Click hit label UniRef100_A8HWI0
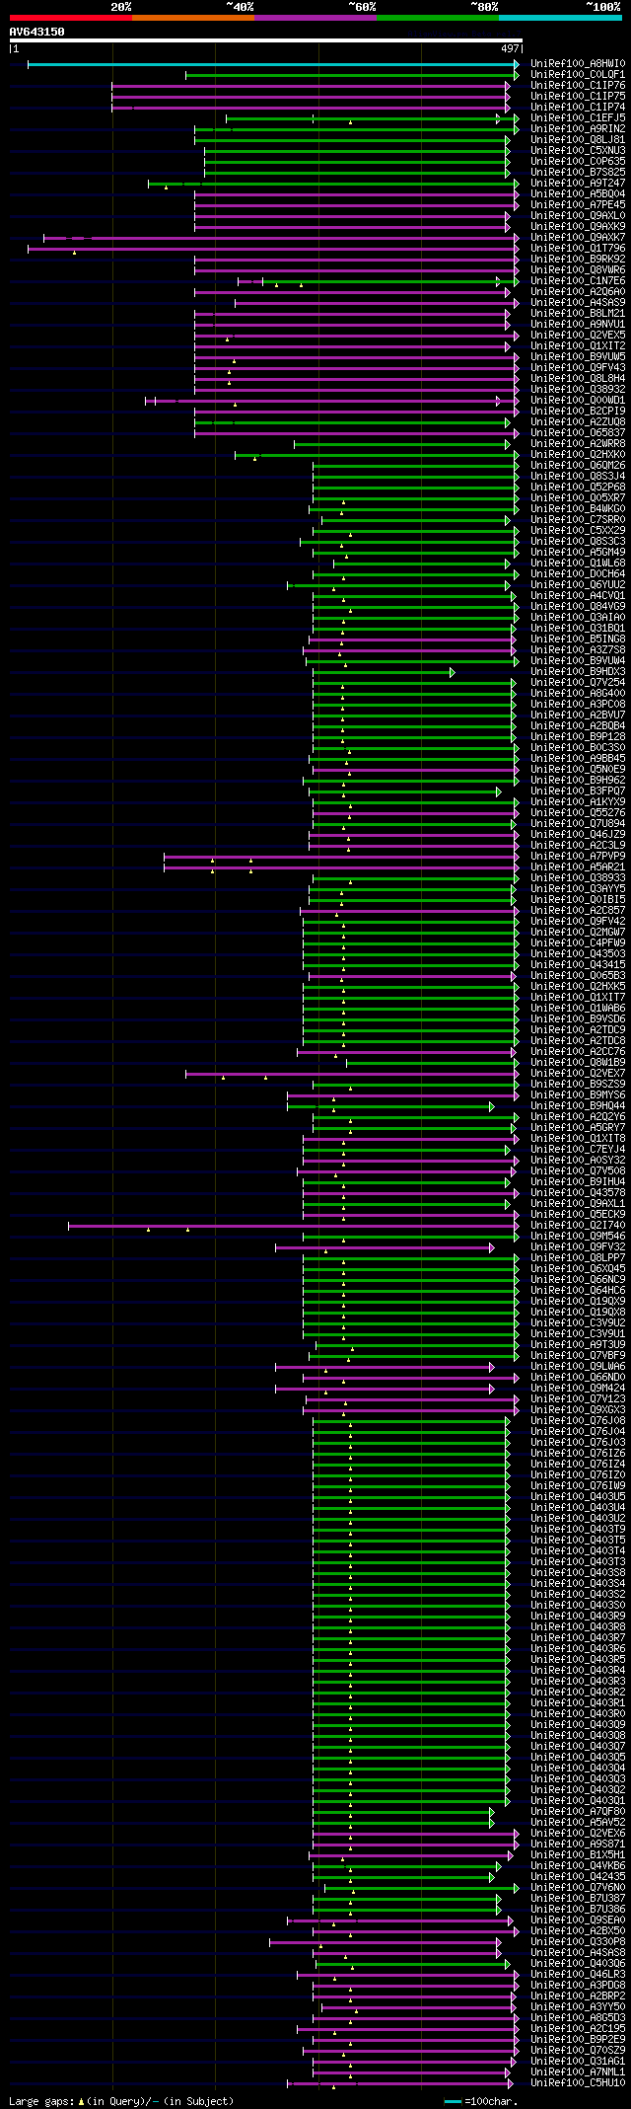Screen dimensions: 631x2109 [x=578, y=64]
